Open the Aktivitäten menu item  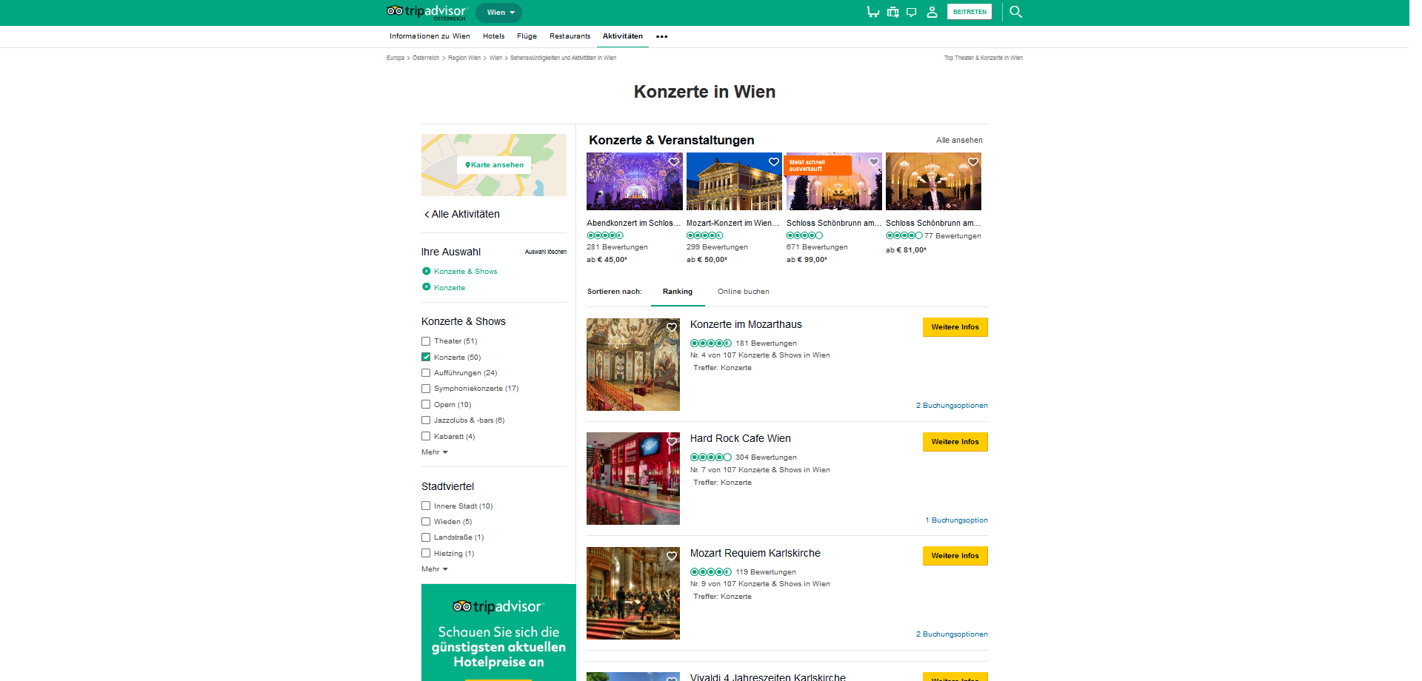pyautogui.click(x=623, y=36)
